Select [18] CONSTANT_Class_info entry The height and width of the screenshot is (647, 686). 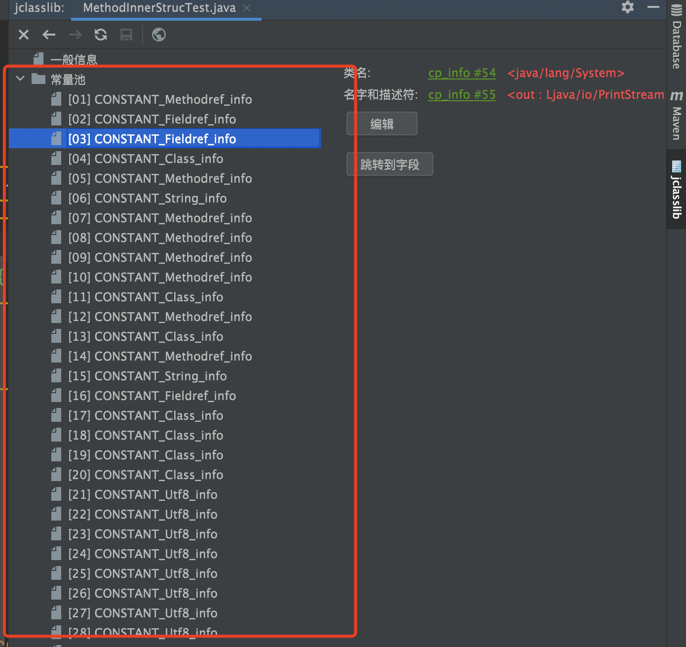(x=146, y=435)
